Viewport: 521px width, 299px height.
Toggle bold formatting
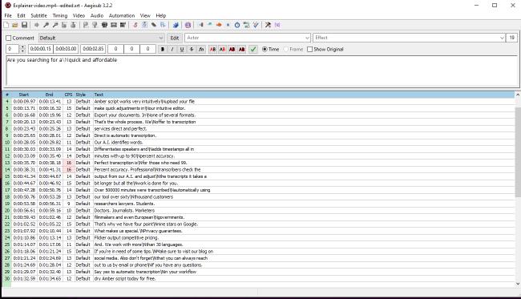tap(163, 49)
